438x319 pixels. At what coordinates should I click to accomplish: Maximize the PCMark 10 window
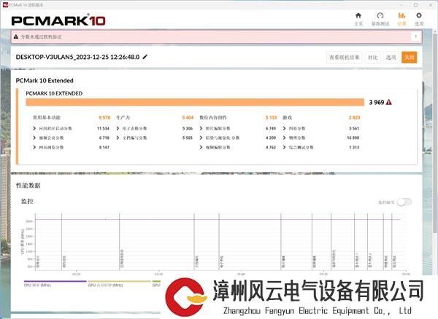click(x=415, y=5)
